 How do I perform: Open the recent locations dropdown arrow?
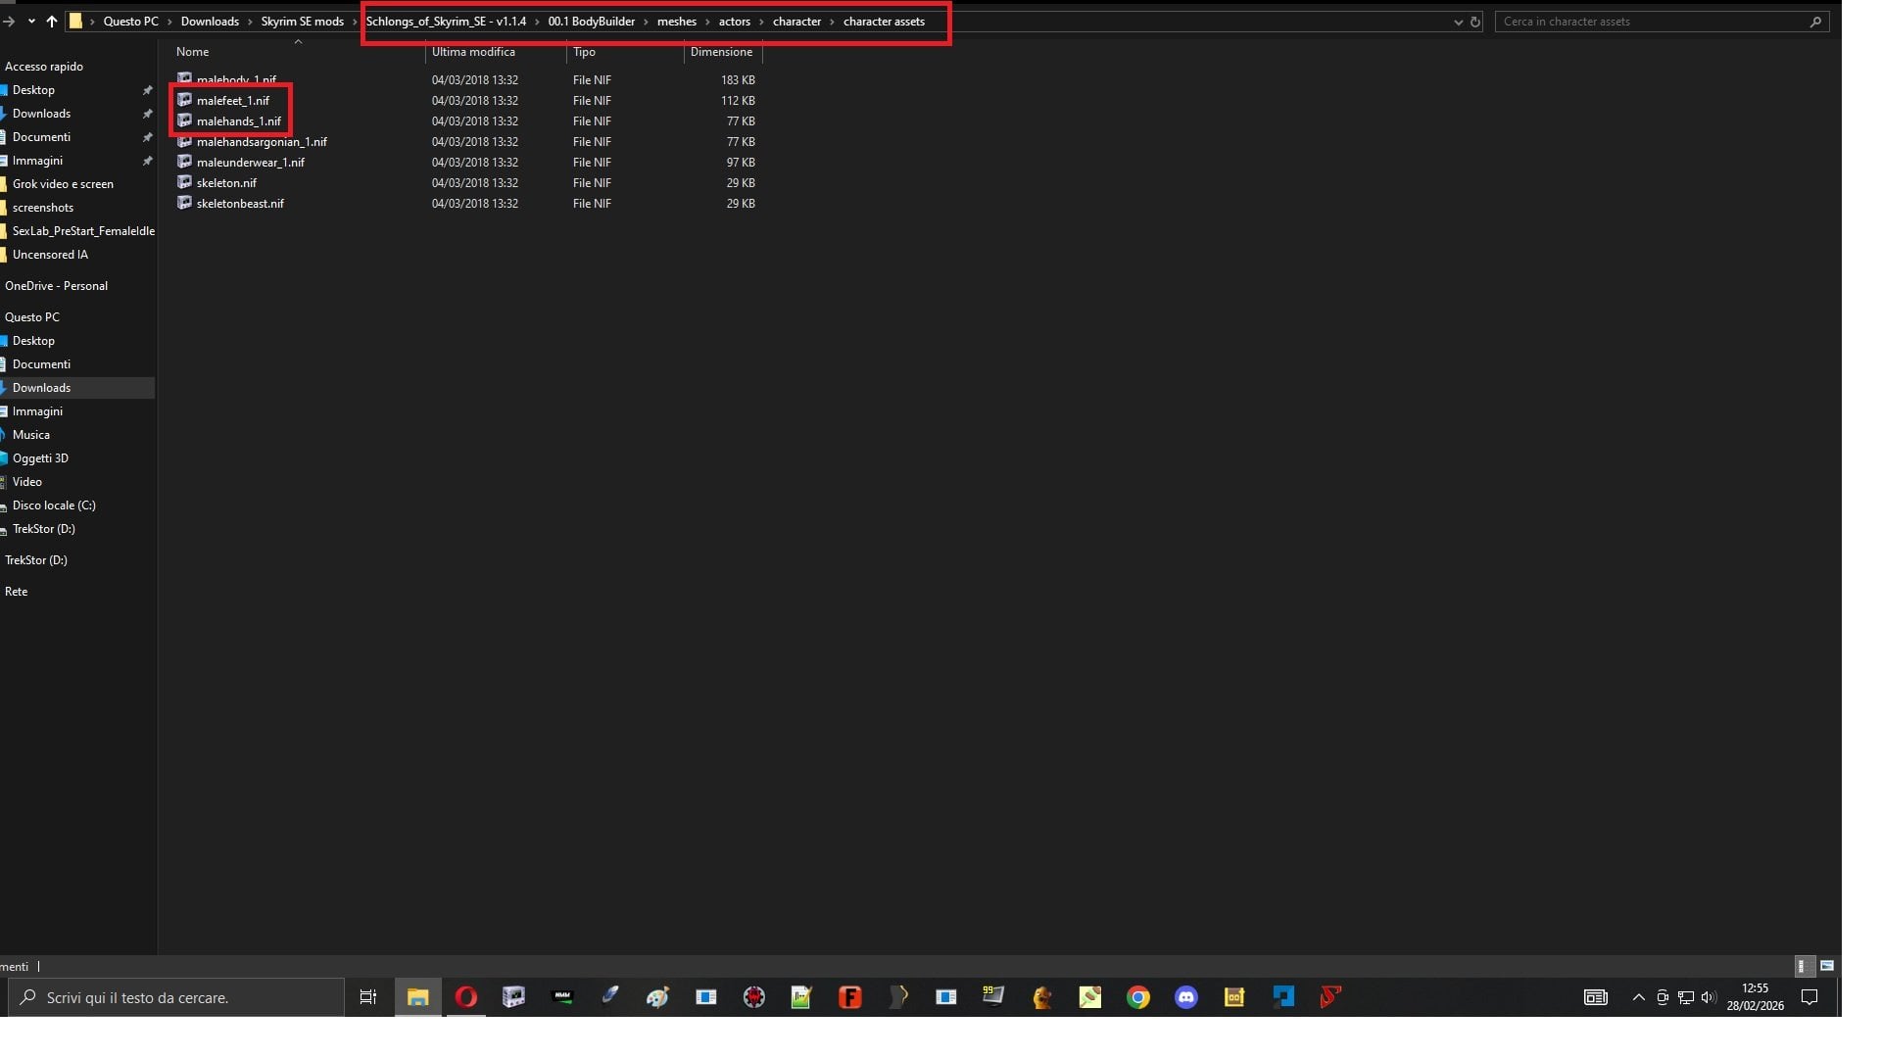tap(31, 21)
